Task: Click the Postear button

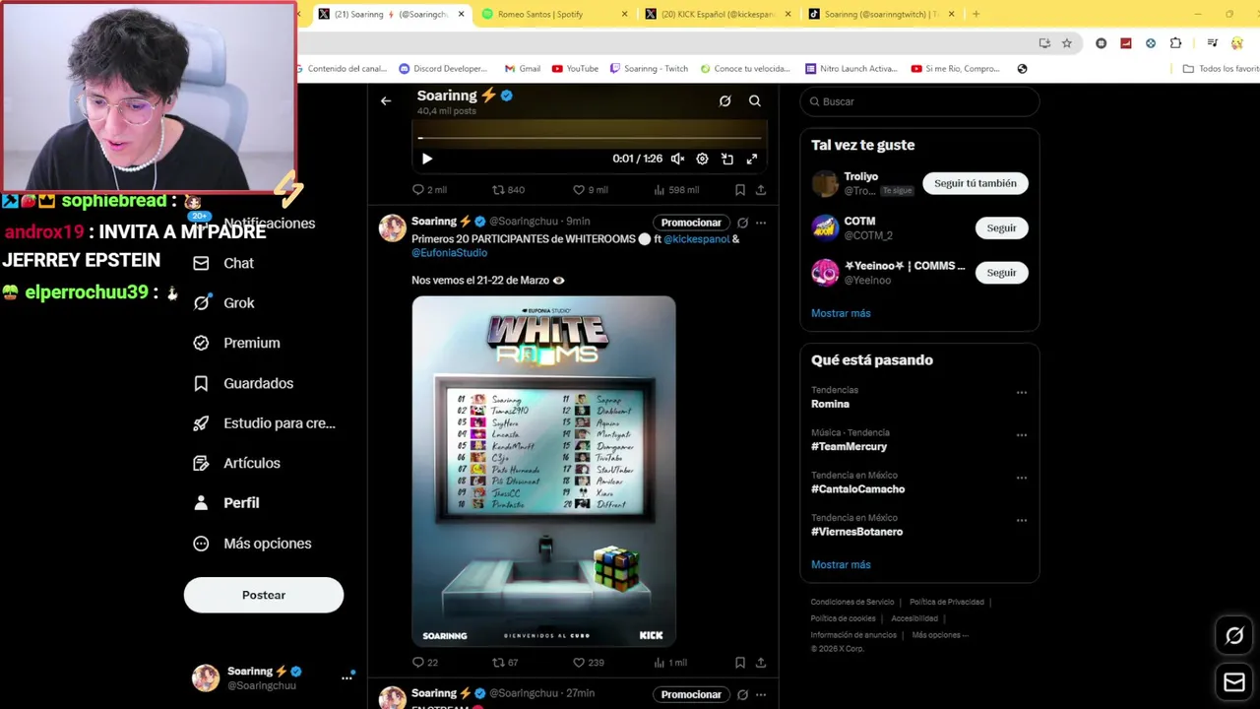Action: point(264,595)
